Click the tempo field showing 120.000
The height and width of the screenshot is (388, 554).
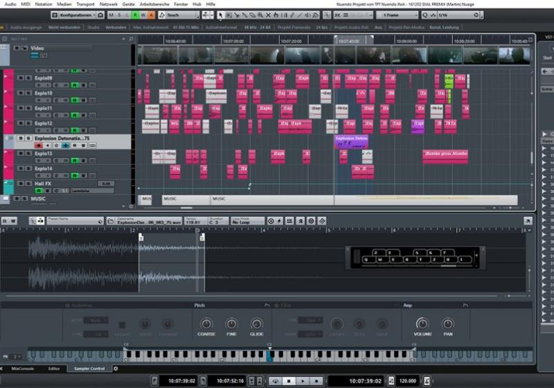[x=409, y=380]
